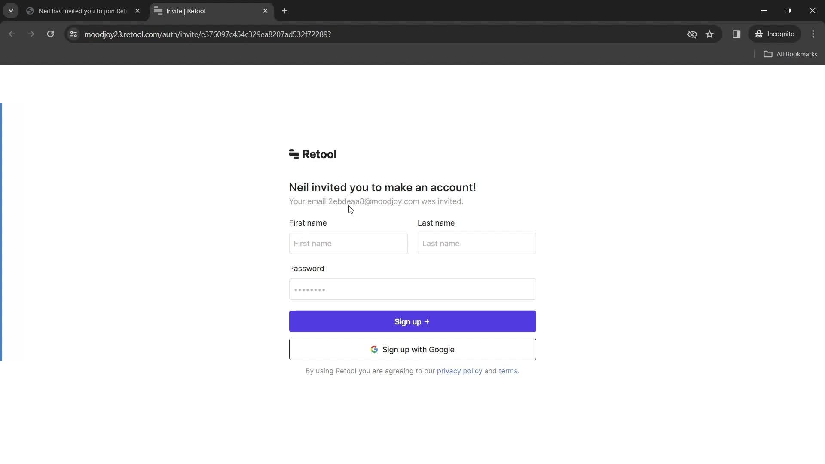Screen dimensions: 825x464
Task: Choose Sign up with Google
Action: point(412,349)
